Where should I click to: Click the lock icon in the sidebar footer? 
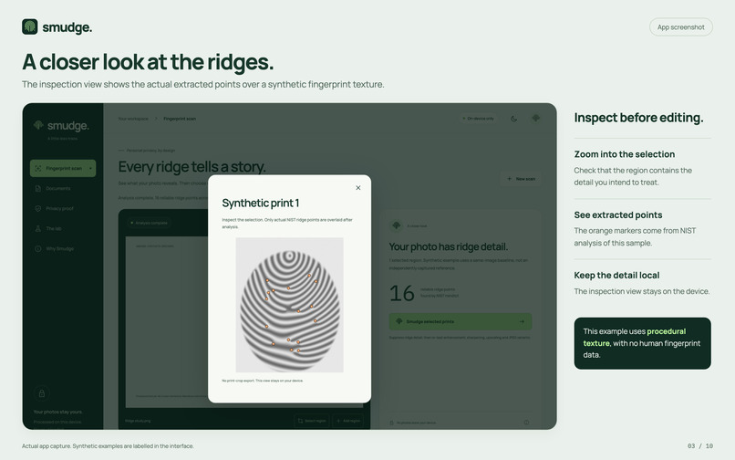coord(42,393)
